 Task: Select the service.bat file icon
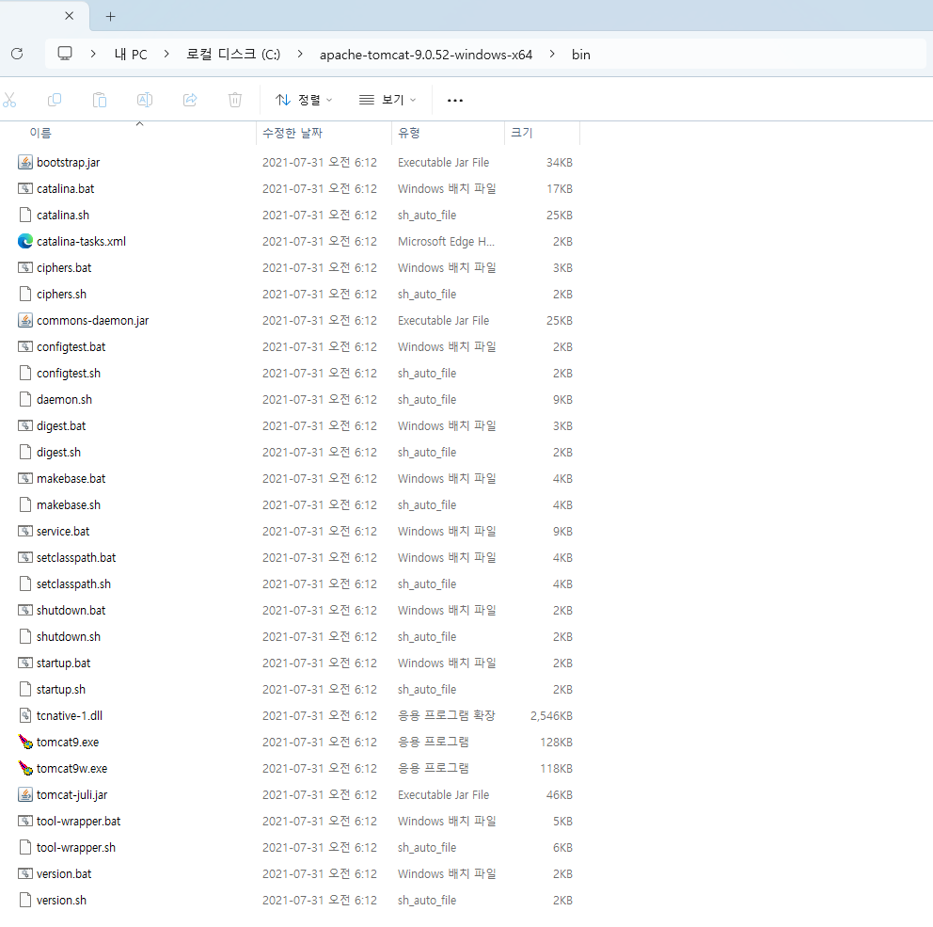pyautogui.click(x=25, y=531)
